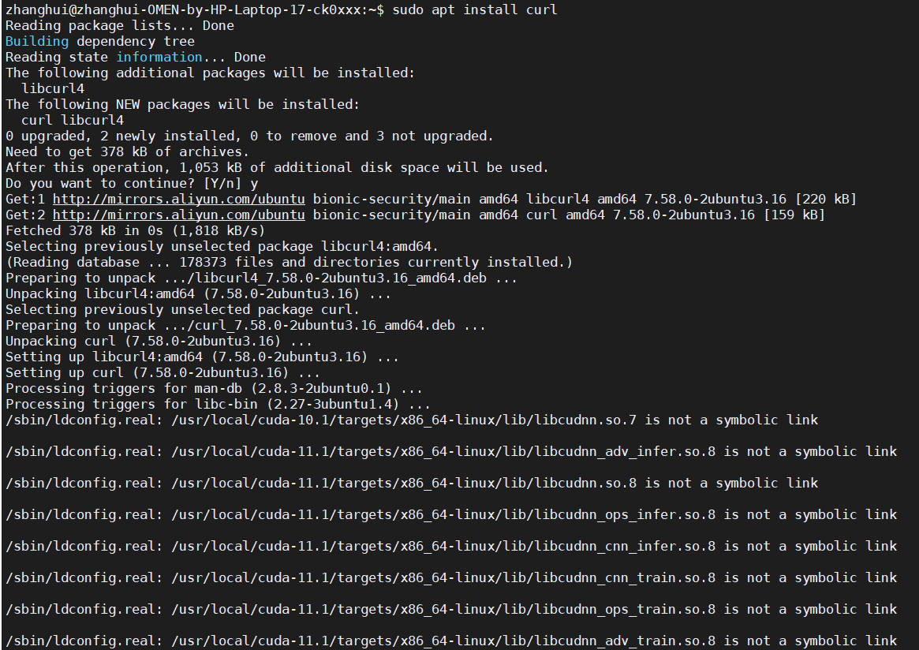Click the 'Processing triggers for man-db' line
919x650 pixels.
click(213, 388)
